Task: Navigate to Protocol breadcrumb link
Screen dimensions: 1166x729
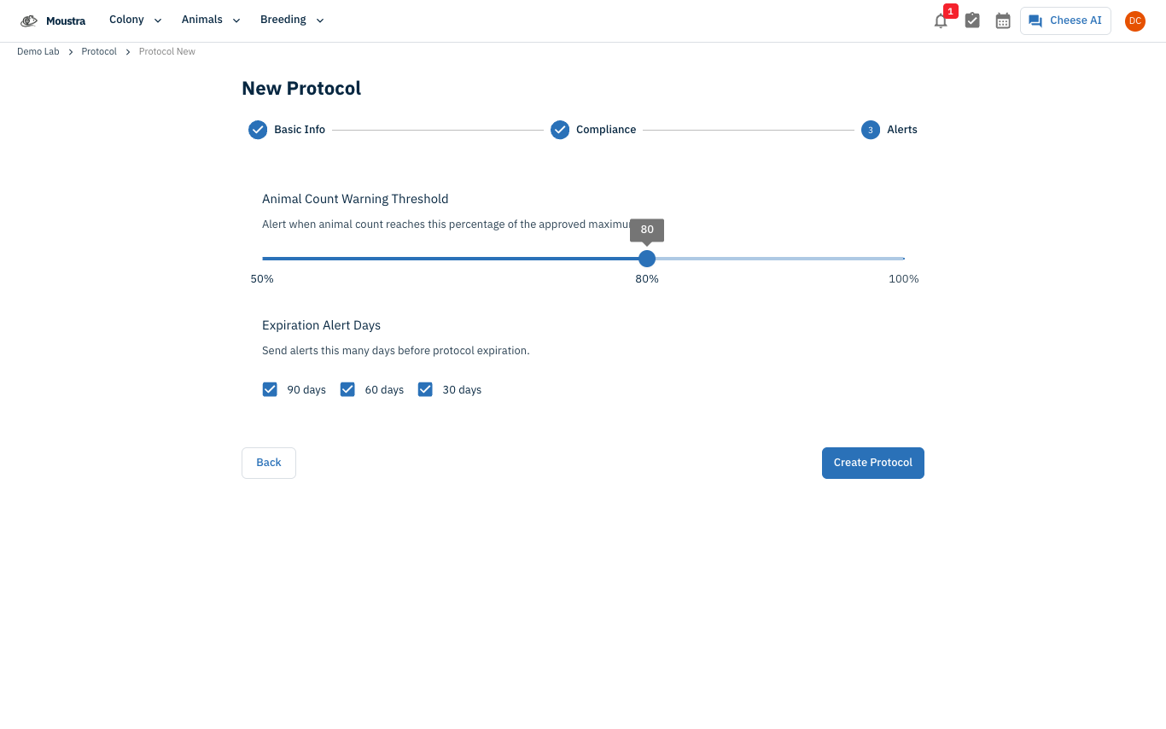Action: [x=99, y=52]
